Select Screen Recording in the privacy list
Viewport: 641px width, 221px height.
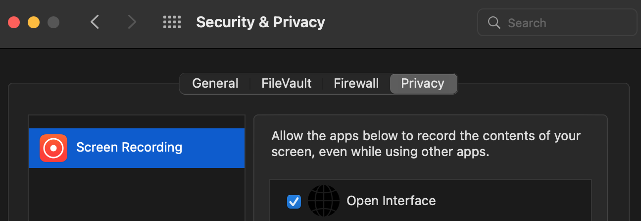click(x=137, y=148)
